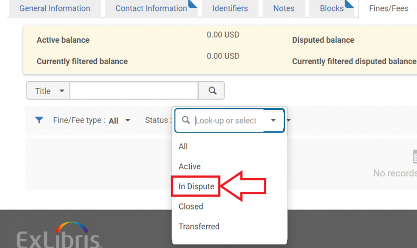This screenshot has width=417, height=248.
Task: Open the dropdown arrow right of the Status combo box
Action: (x=289, y=120)
